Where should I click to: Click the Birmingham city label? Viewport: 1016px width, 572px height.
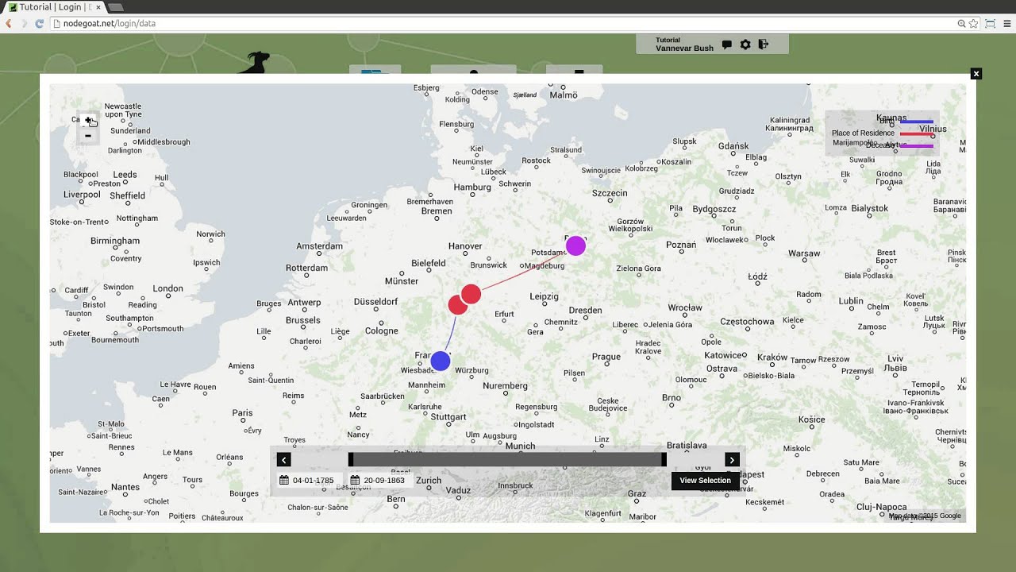(114, 241)
